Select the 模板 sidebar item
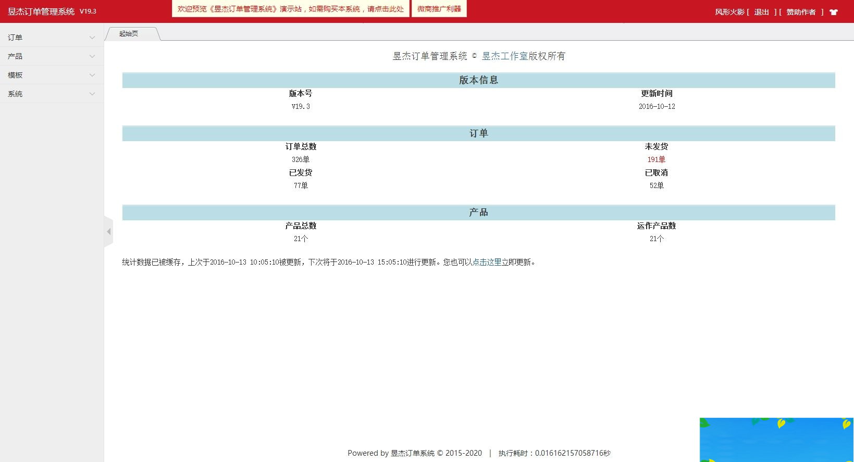The width and height of the screenshot is (854, 462). point(15,75)
